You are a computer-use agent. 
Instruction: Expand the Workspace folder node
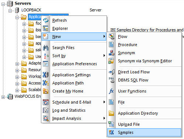coord(17,77)
